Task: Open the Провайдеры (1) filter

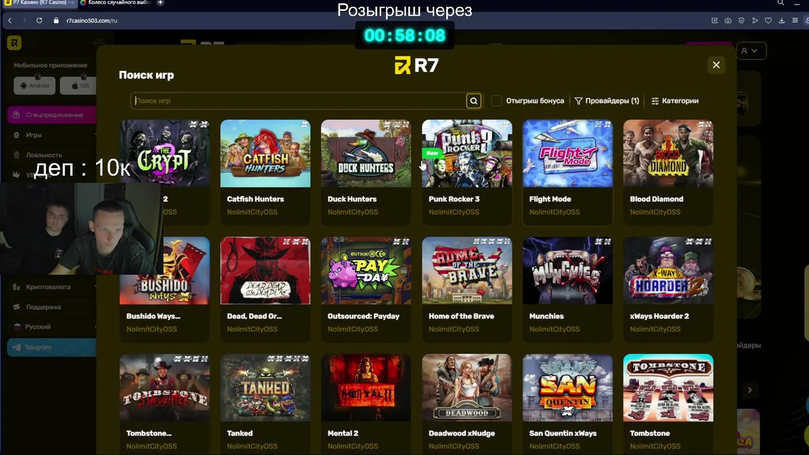Action: tap(607, 100)
